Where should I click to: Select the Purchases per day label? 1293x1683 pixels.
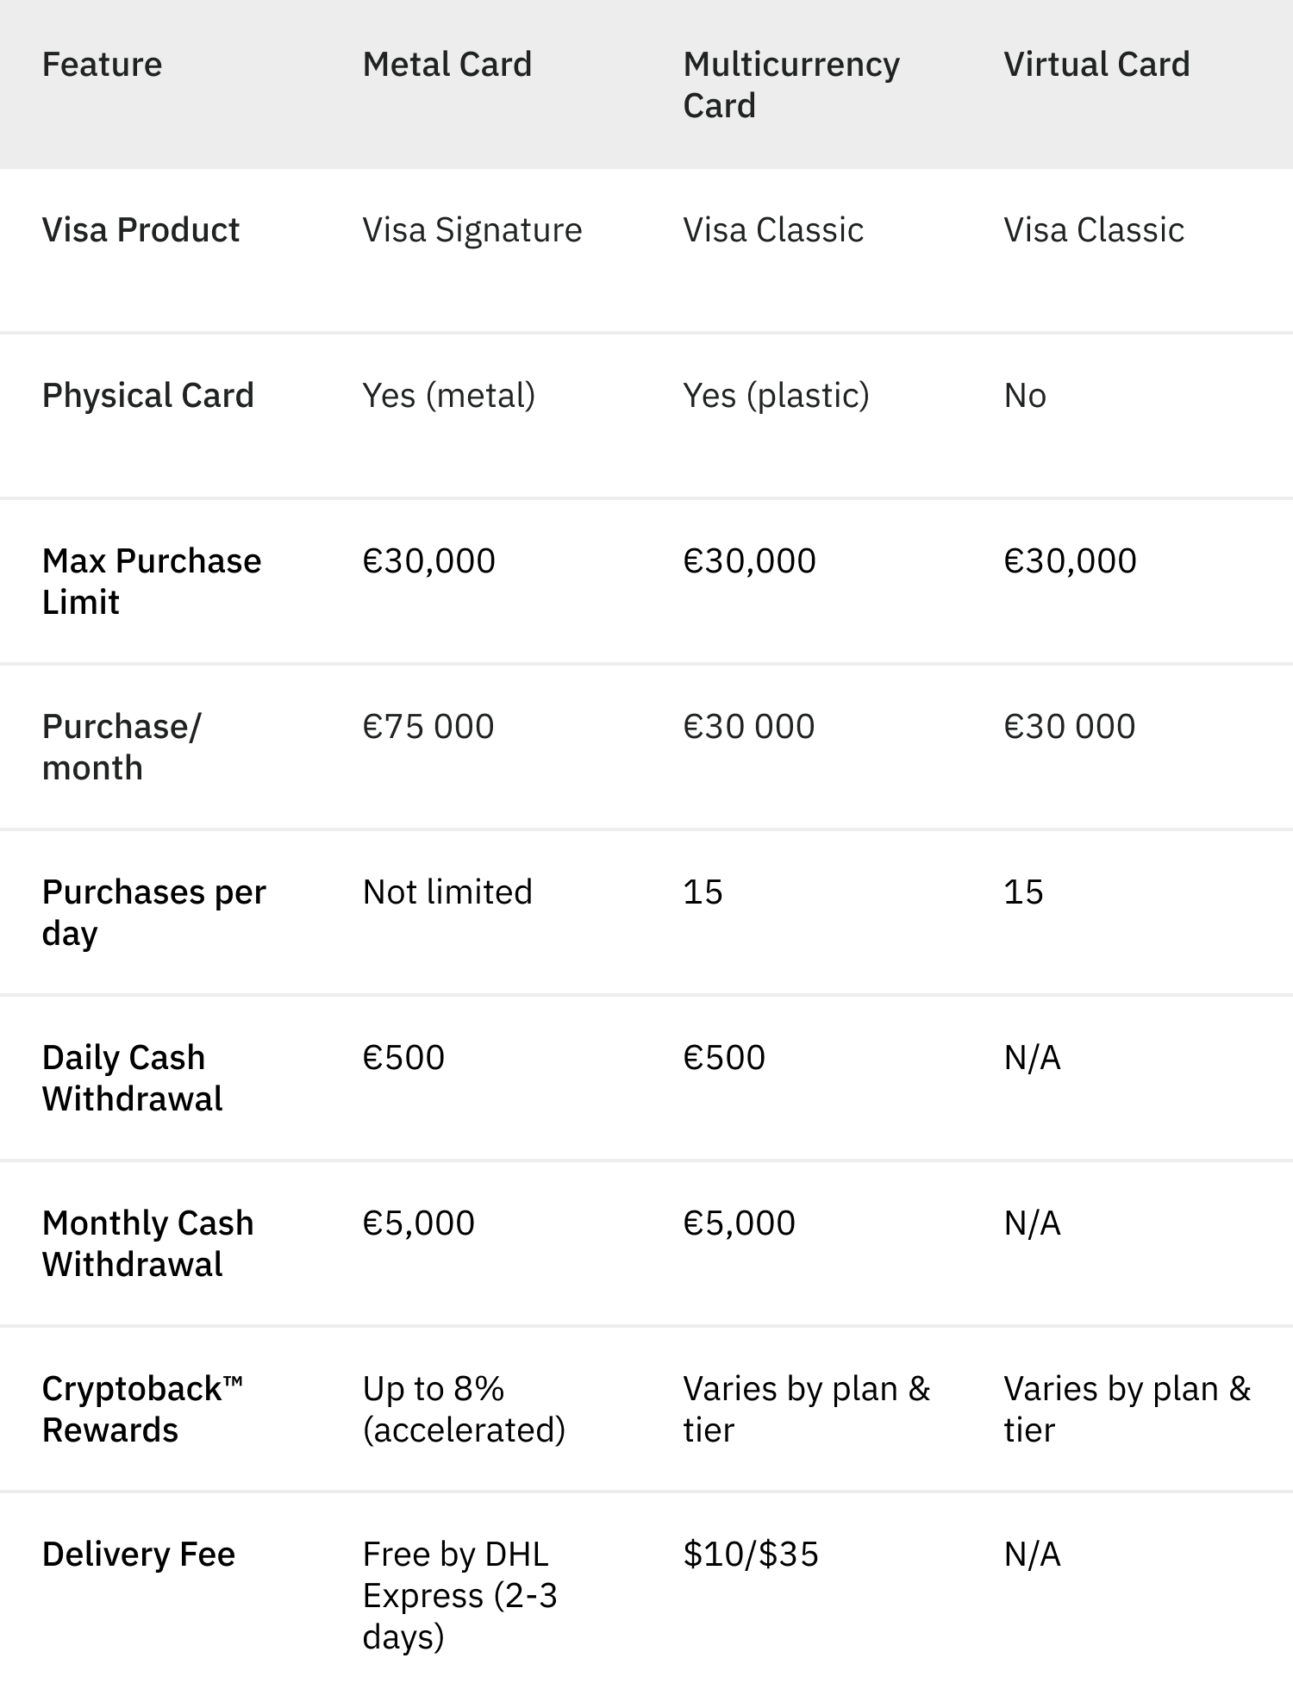[154, 912]
